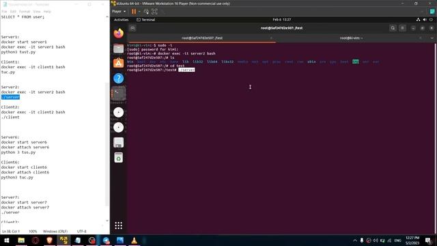437x246 pixels.
Task: Launch Ubuntu Software from the dock
Action: pyautogui.click(x=118, y=63)
